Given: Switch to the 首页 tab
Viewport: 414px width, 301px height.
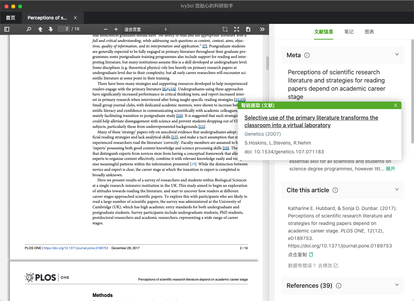Looking at the screenshot, I should tap(11, 18).
